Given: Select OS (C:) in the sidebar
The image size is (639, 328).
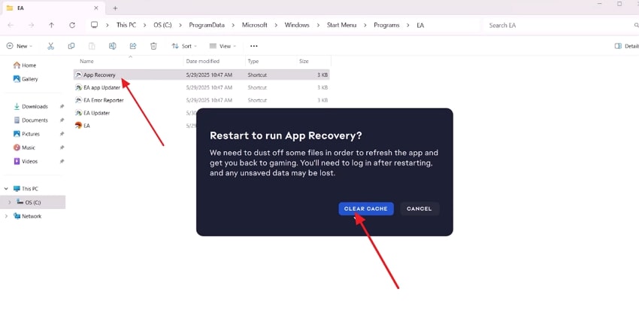Looking at the screenshot, I should 32,202.
